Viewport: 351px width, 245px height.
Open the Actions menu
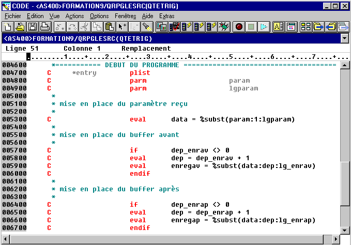tap(74, 16)
